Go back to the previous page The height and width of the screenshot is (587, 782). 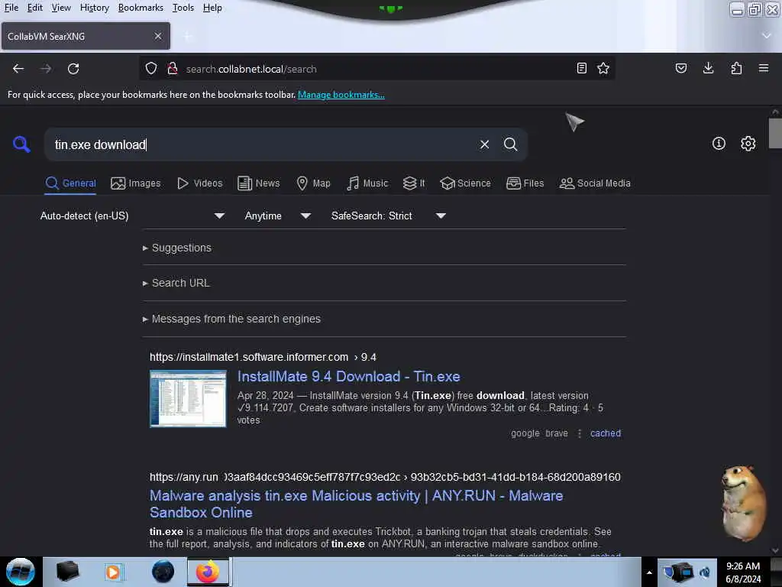(x=18, y=69)
